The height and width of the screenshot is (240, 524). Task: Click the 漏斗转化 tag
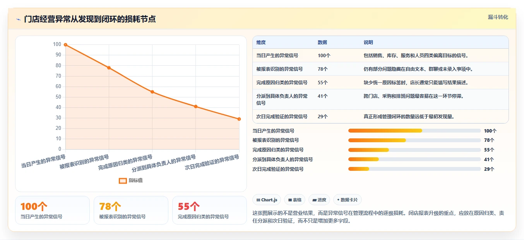[498, 17]
